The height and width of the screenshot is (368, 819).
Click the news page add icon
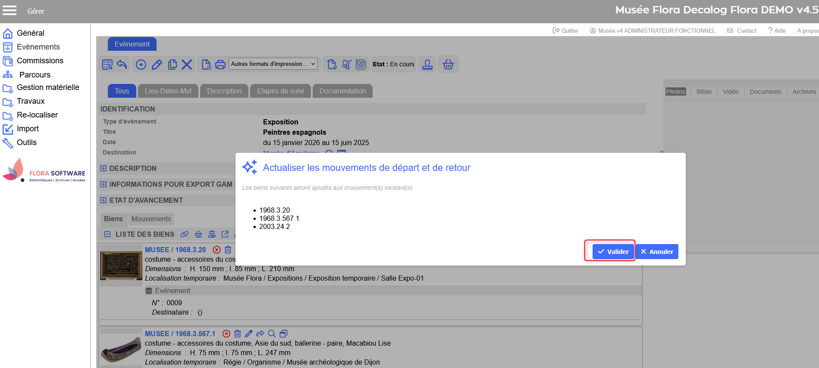(x=361, y=65)
